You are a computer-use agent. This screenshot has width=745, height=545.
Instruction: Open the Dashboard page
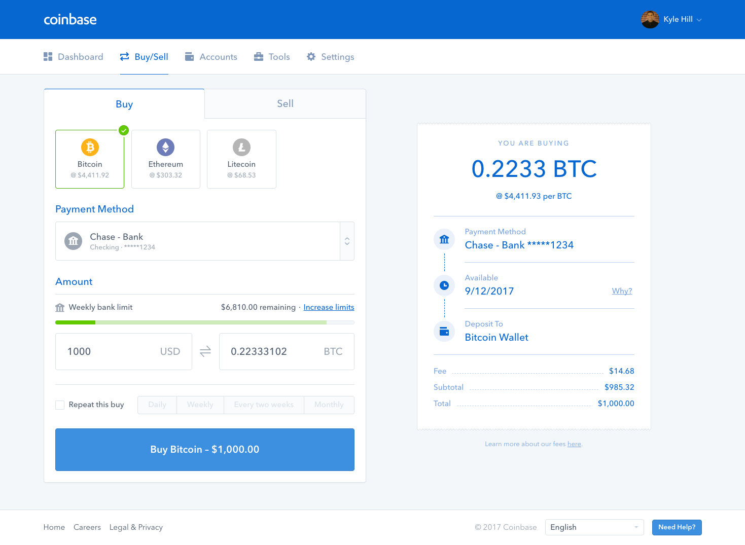pyautogui.click(x=80, y=56)
